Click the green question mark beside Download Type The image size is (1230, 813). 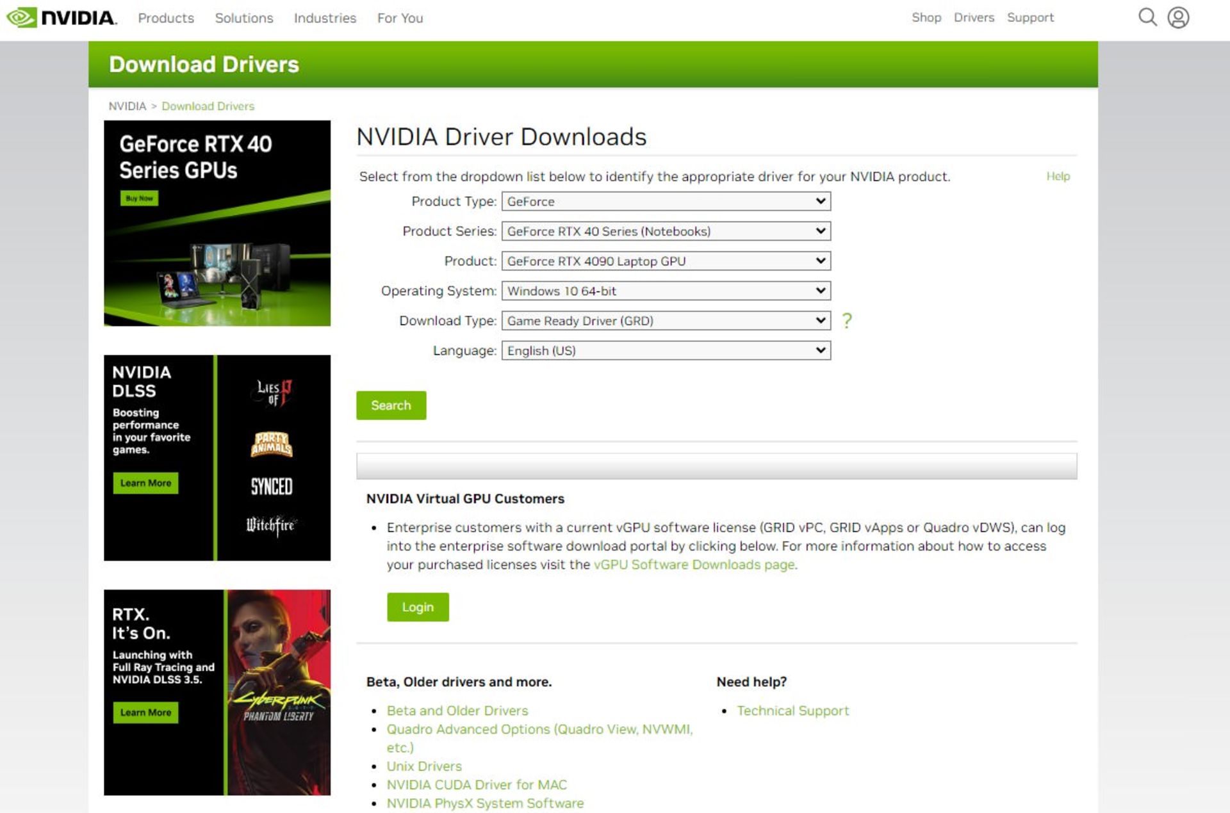point(847,320)
